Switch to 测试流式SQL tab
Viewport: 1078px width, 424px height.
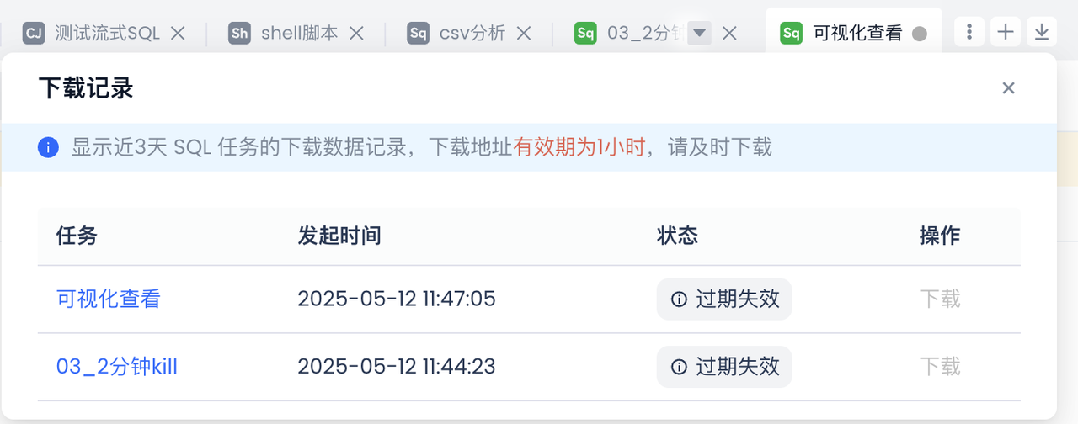106,33
